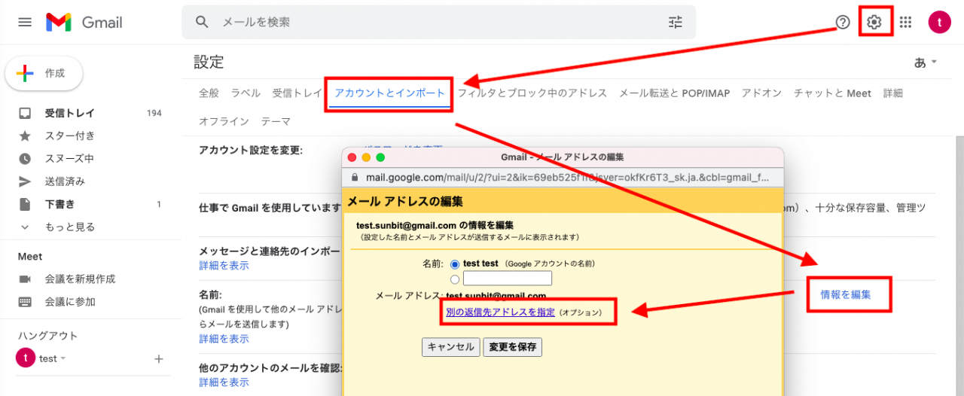The height and width of the screenshot is (396, 964).
Task: Click the 設定 page heading
Action: [x=209, y=62]
